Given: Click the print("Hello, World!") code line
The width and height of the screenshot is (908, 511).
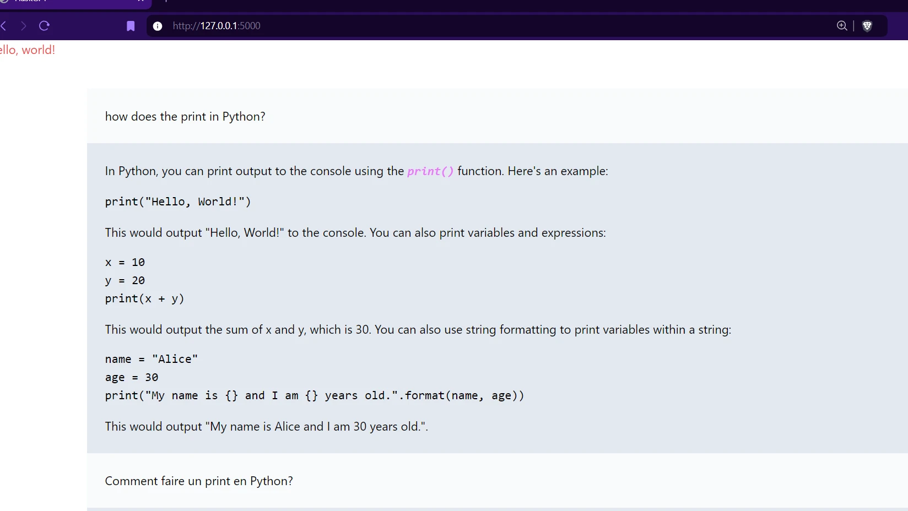Looking at the screenshot, I should 178,202.
